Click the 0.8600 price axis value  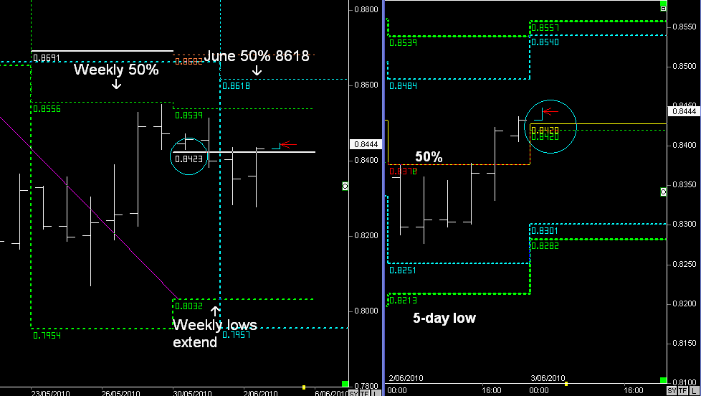pos(366,85)
